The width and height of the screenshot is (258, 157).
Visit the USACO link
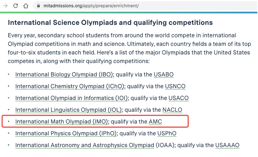[x=179, y=98]
